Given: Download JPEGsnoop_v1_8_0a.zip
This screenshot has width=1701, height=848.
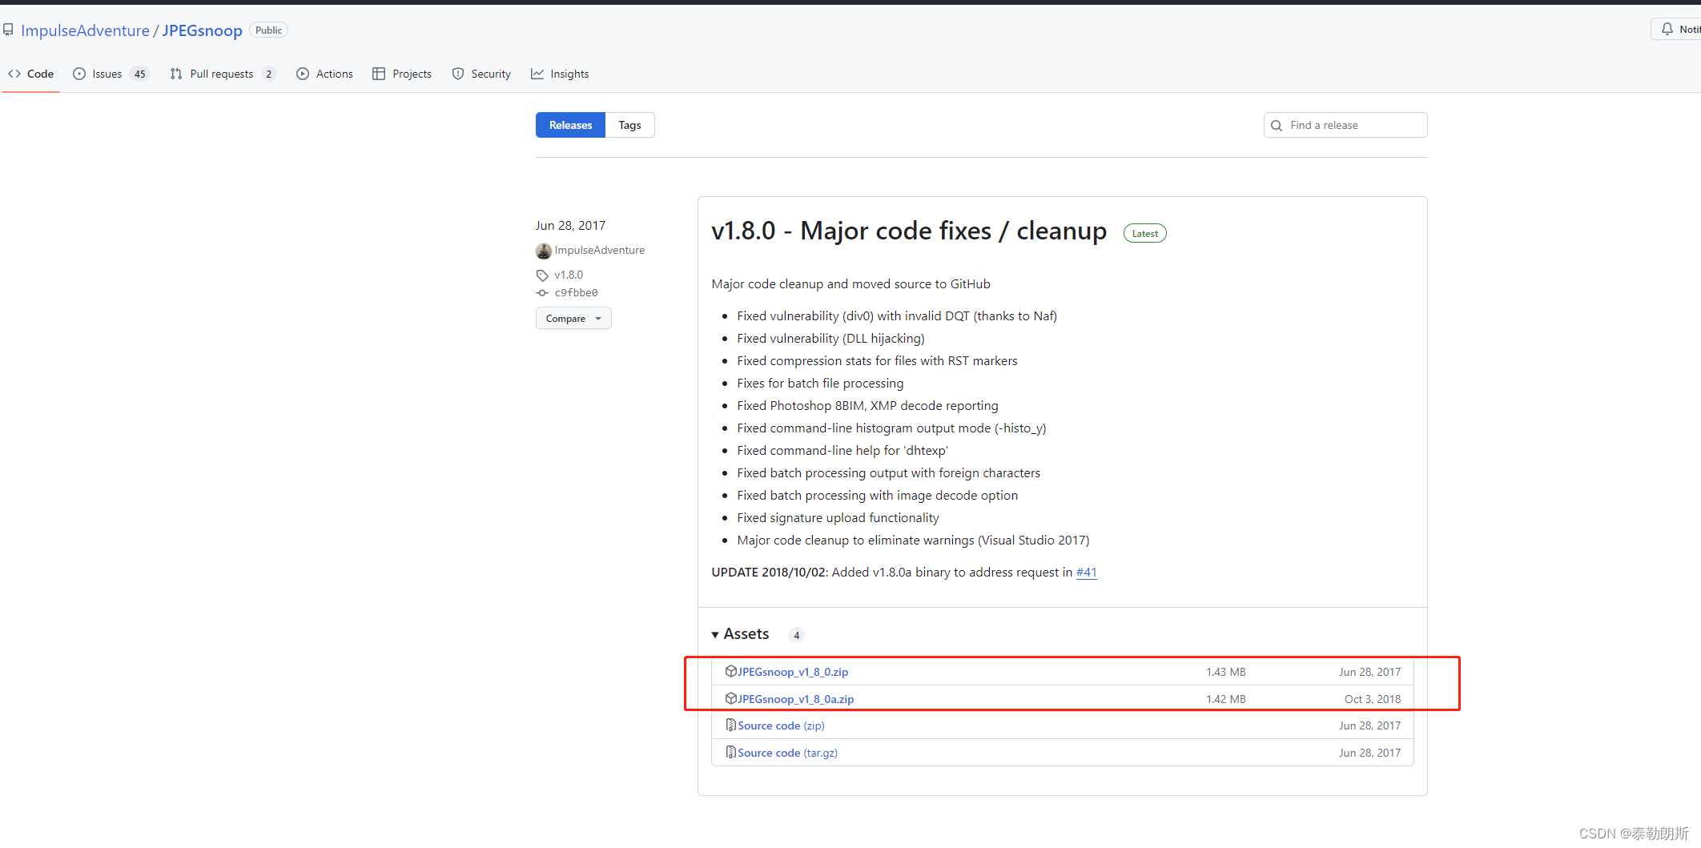Looking at the screenshot, I should tap(795, 699).
